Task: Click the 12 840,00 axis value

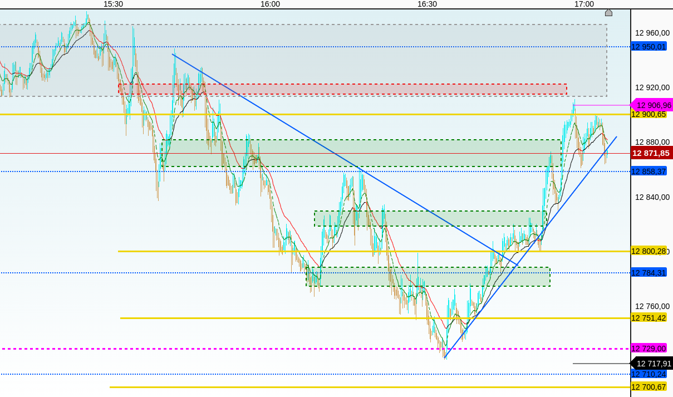Action: (652, 197)
